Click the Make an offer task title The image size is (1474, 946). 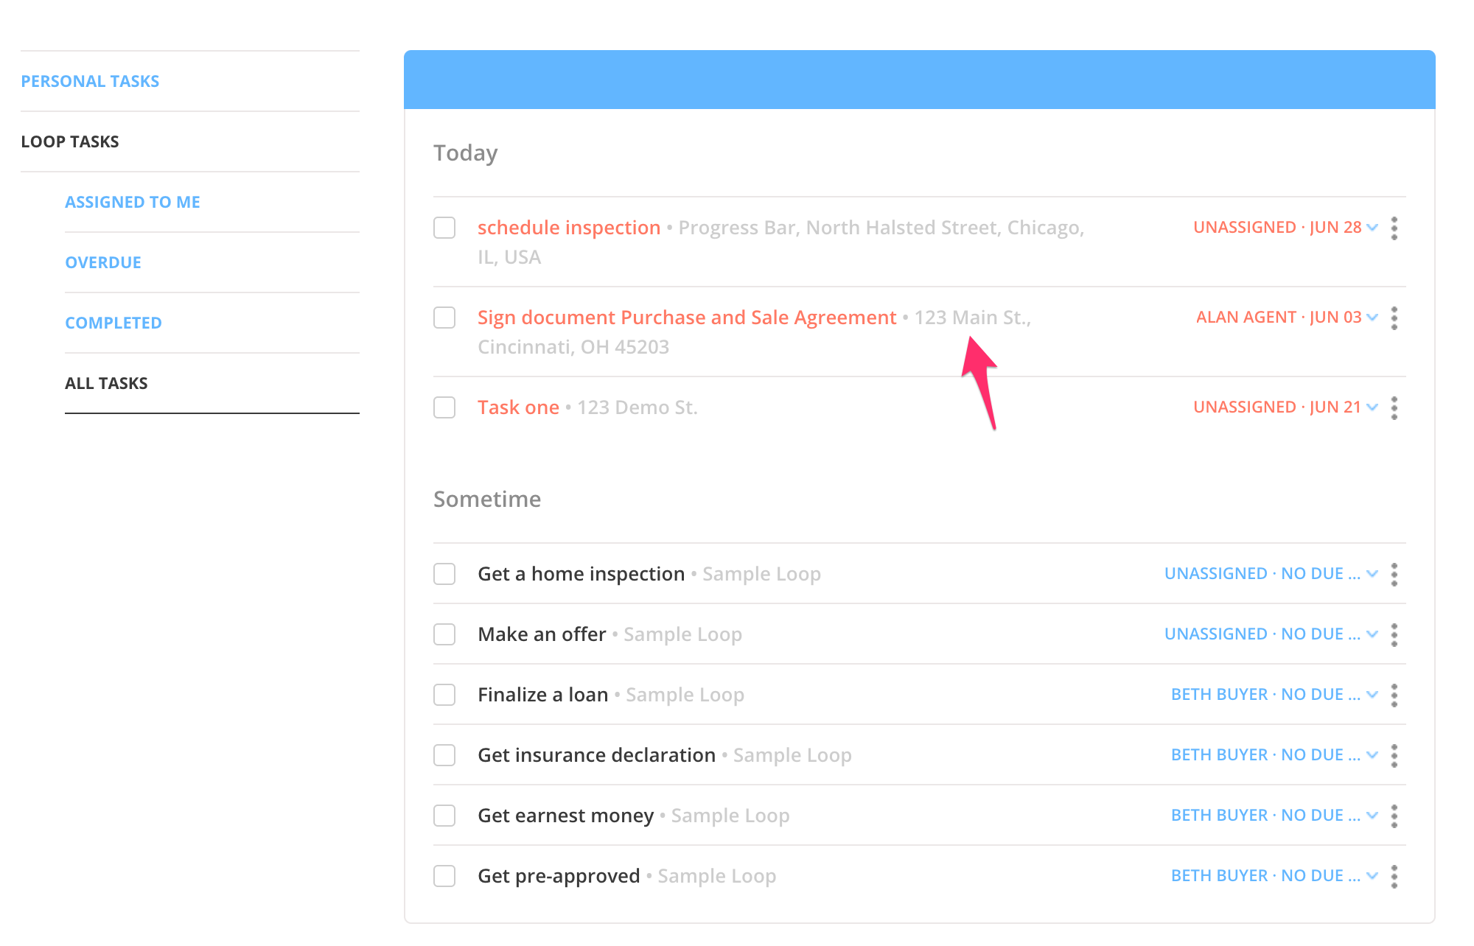pos(542,634)
